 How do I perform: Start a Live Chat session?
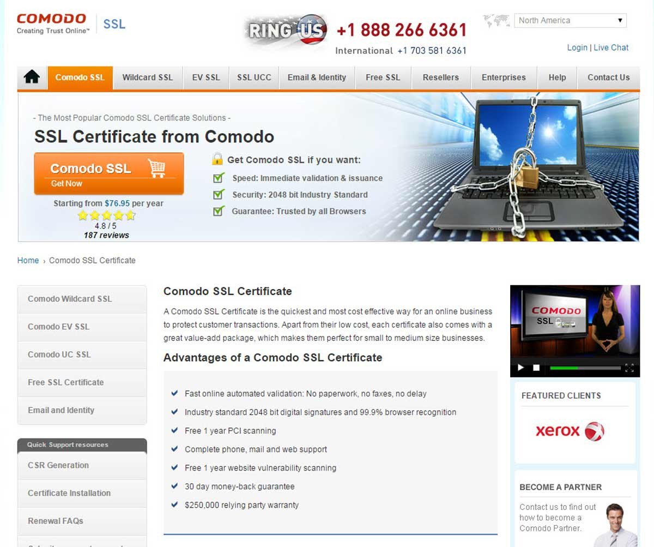pyautogui.click(x=611, y=47)
